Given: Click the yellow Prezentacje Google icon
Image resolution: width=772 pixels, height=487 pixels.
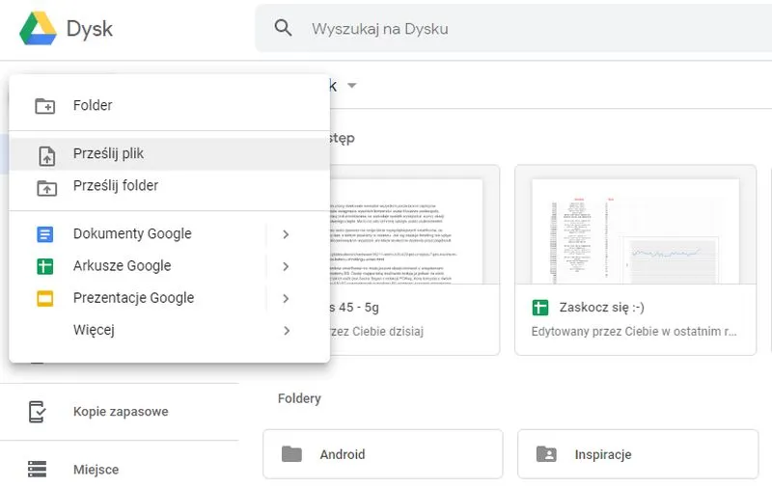Looking at the screenshot, I should [44, 298].
